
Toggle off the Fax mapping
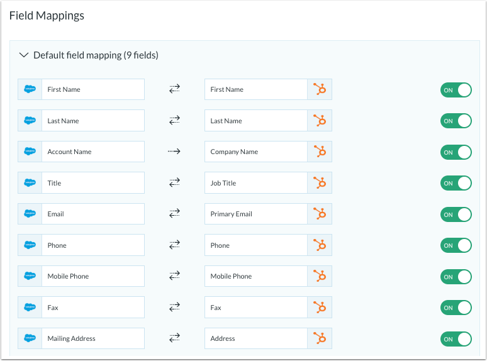pyautogui.click(x=456, y=308)
